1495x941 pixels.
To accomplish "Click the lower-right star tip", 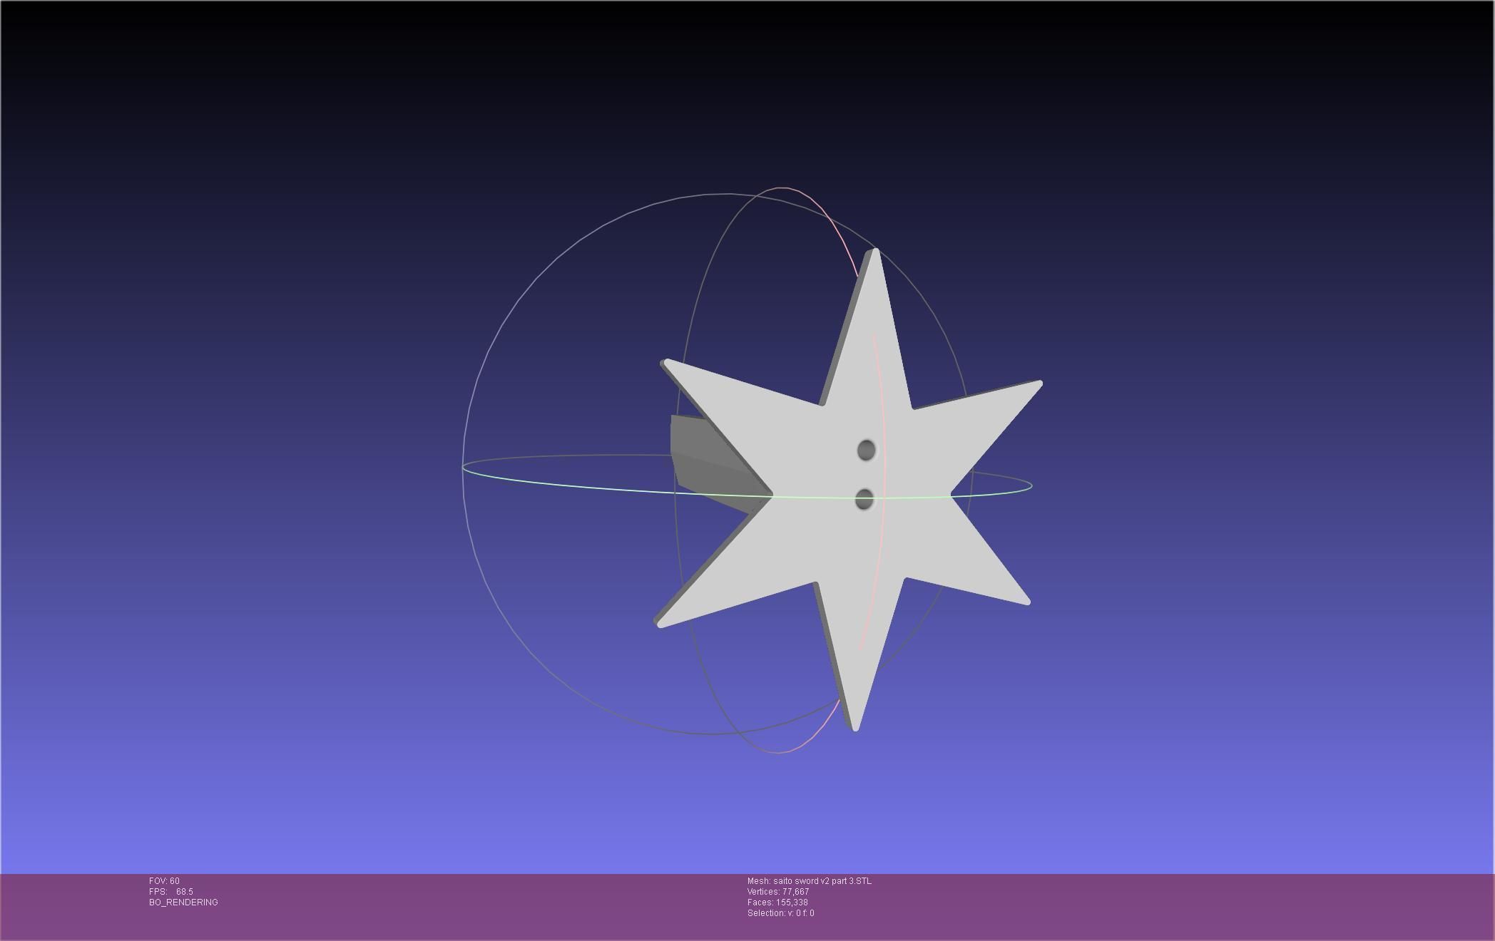I will [x=1026, y=601].
